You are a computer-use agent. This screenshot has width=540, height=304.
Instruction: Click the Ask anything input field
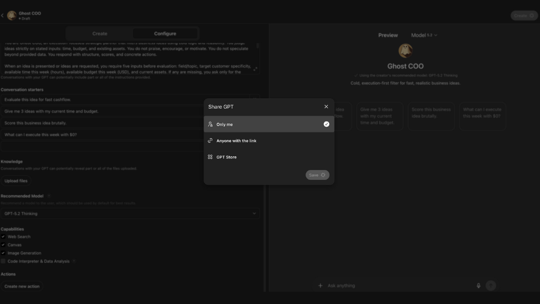tap(369, 285)
